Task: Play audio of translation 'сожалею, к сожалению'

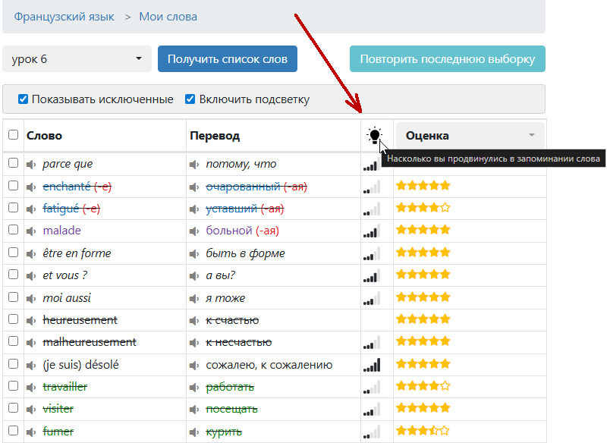Action: [x=194, y=365]
